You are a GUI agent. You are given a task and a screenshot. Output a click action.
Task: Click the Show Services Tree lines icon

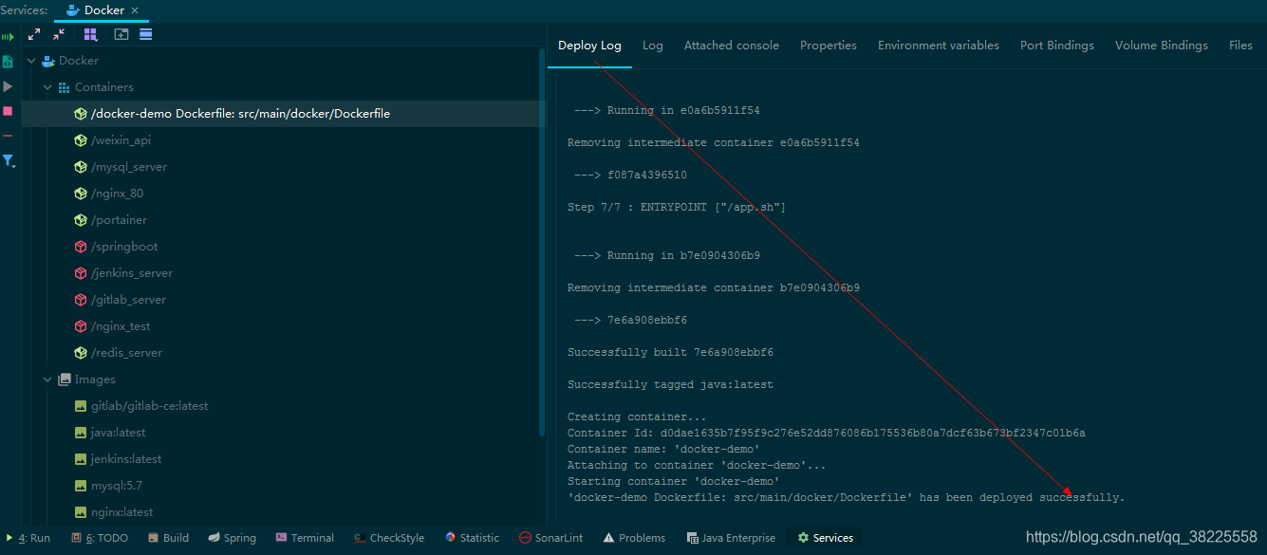(146, 34)
